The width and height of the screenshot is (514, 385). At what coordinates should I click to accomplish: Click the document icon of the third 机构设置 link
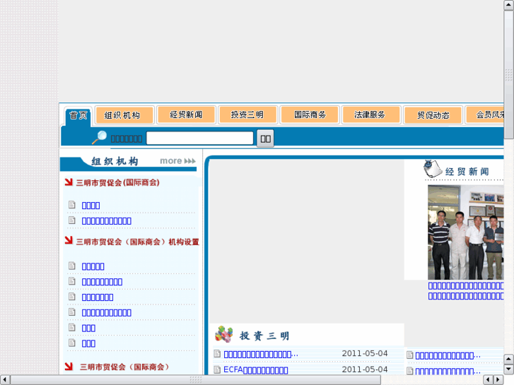(72, 297)
